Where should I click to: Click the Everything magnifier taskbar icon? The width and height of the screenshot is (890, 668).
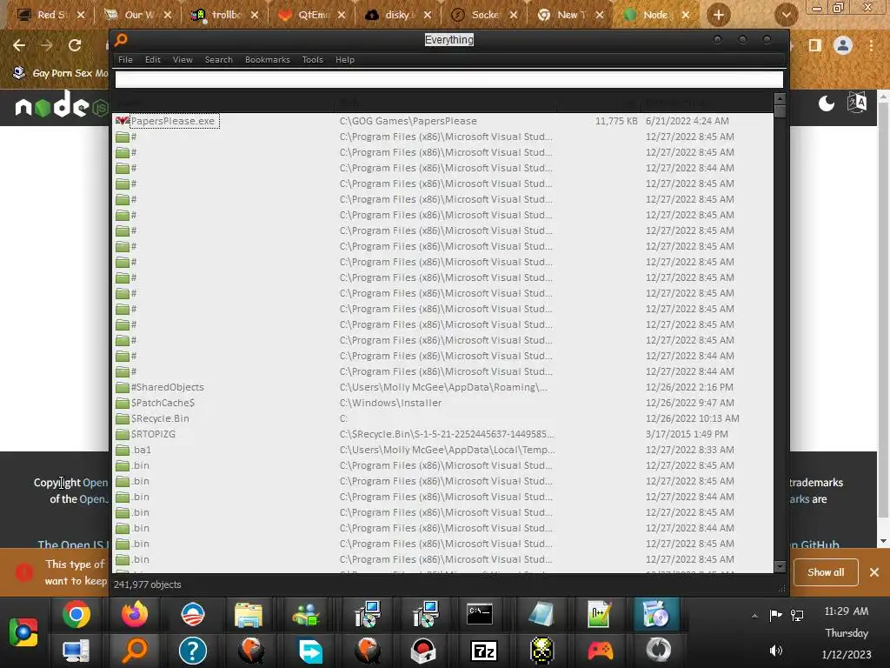[x=135, y=651]
